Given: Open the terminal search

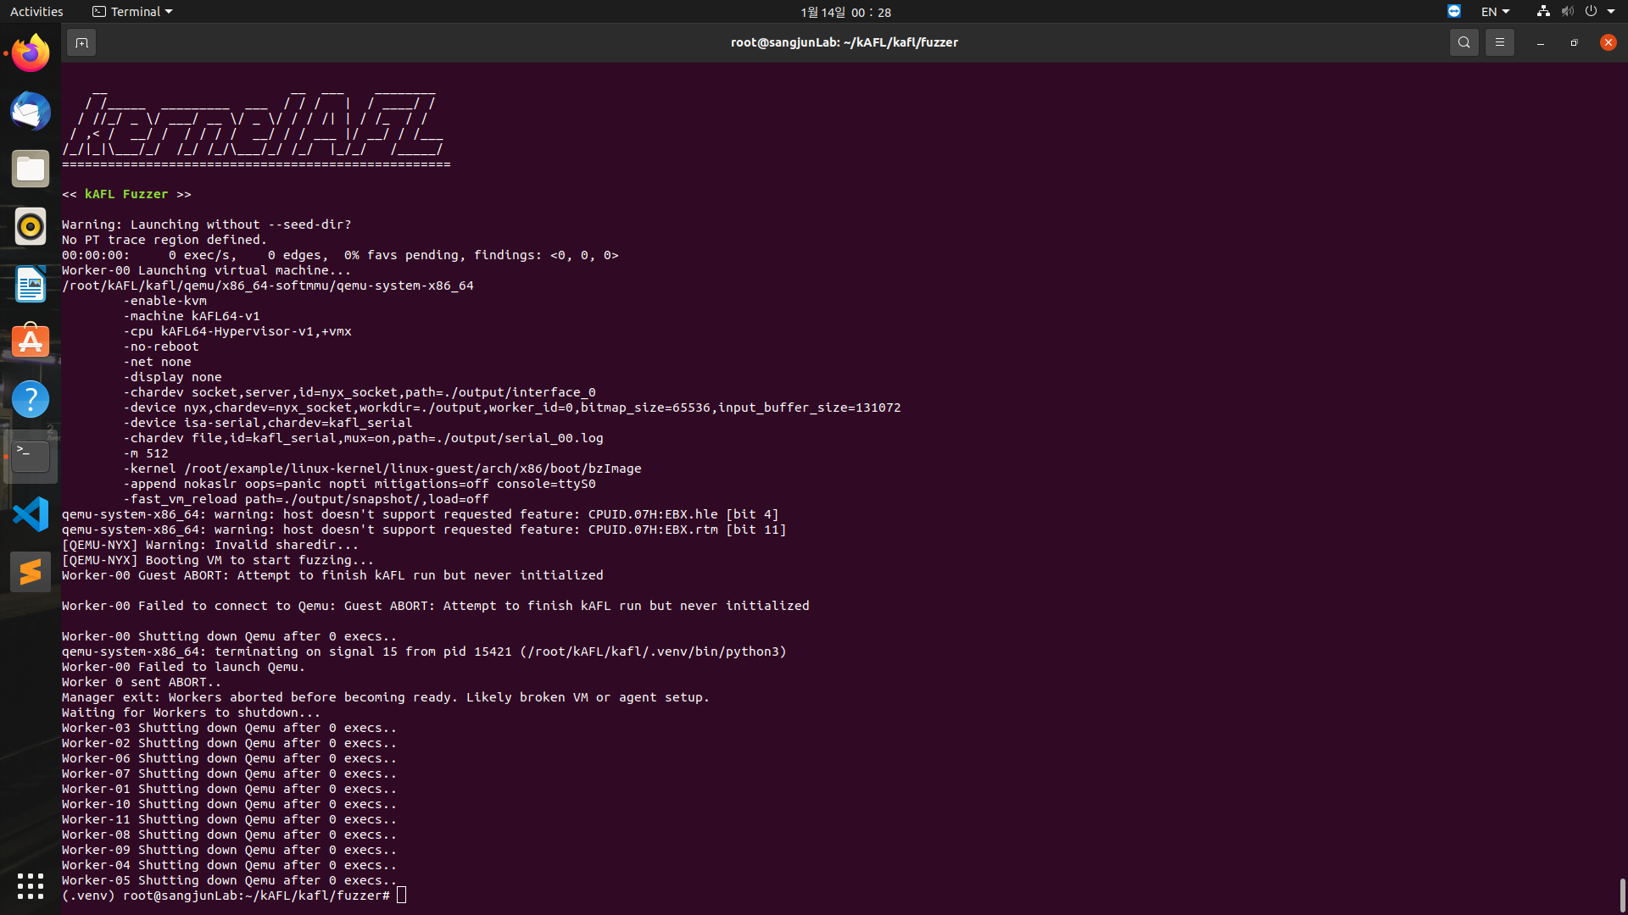Looking at the screenshot, I should (1464, 42).
